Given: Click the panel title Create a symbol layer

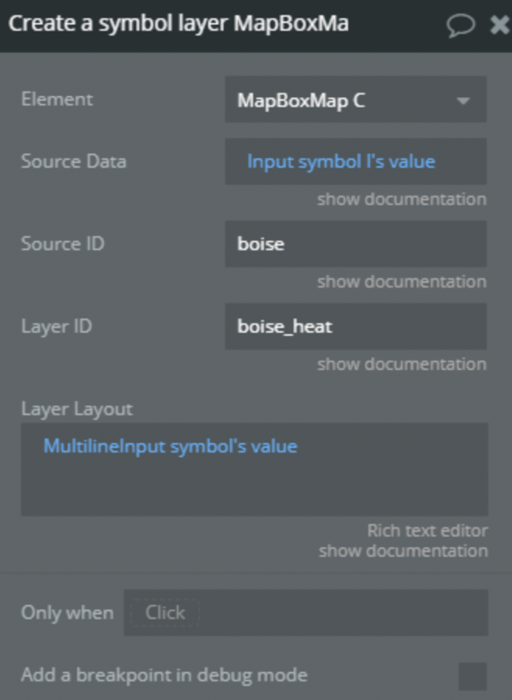Looking at the screenshot, I should pyautogui.click(x=178, y=24).
